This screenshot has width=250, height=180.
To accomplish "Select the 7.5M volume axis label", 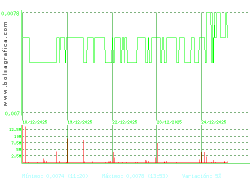I will coord(16,143).
